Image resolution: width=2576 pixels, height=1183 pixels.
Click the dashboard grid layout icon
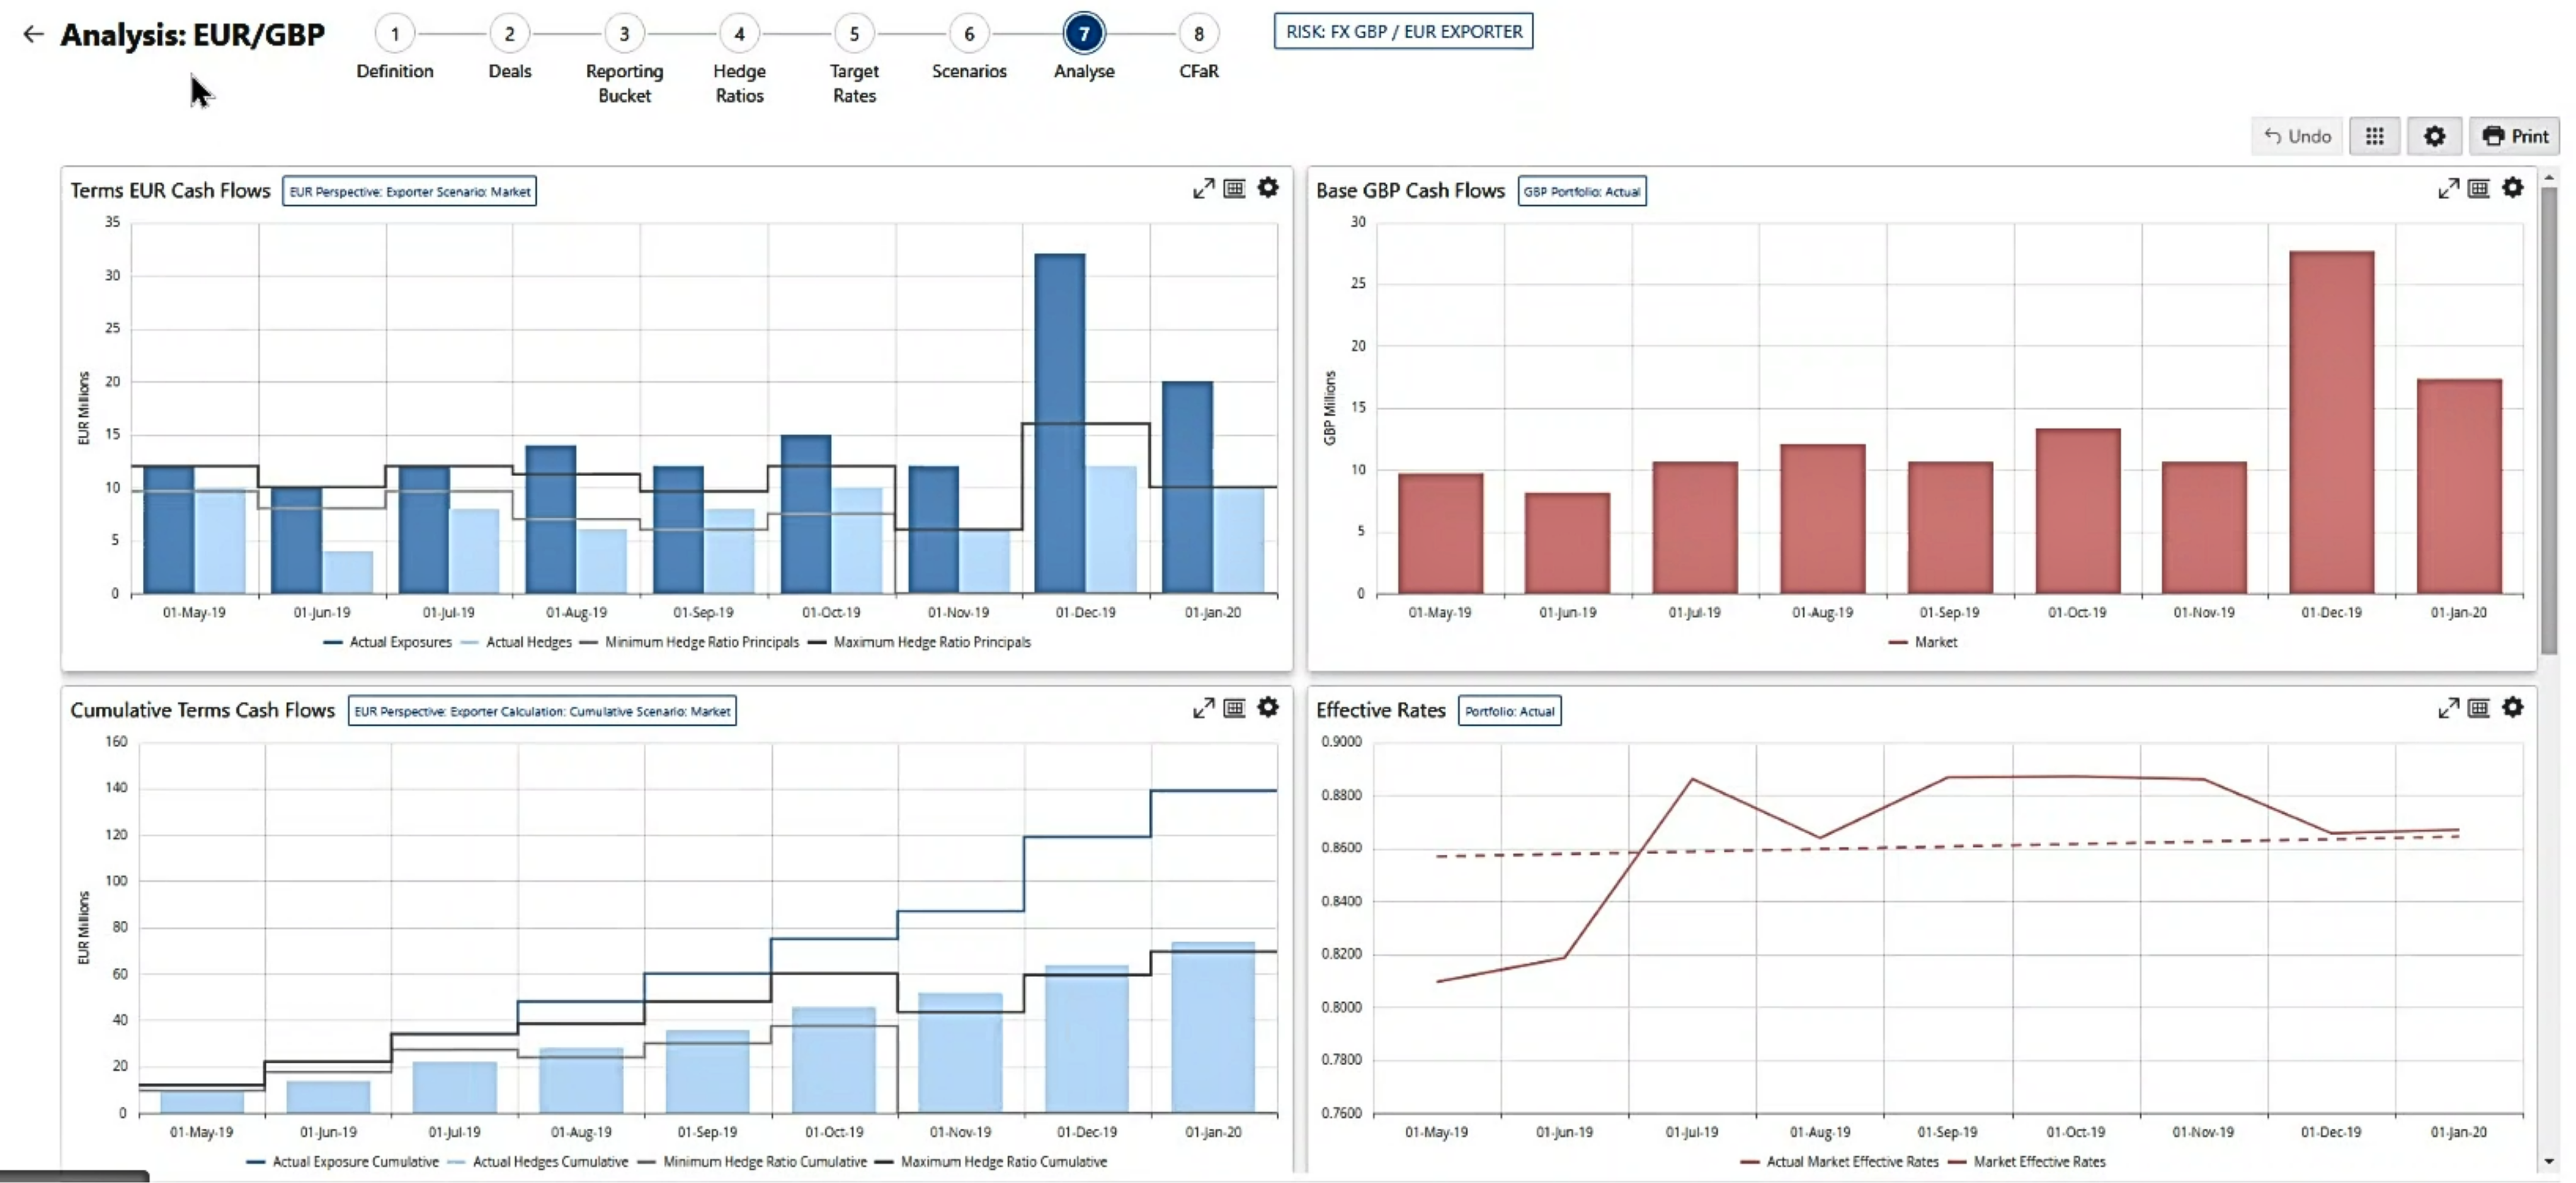click(x=2374, y=136)
